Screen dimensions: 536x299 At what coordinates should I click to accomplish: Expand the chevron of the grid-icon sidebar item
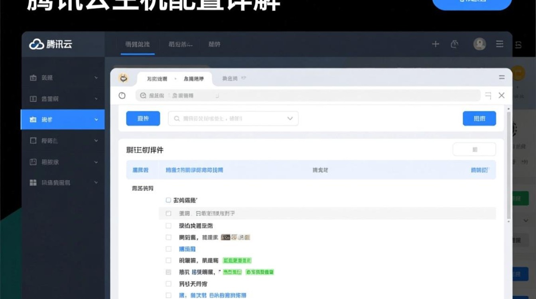96,183
